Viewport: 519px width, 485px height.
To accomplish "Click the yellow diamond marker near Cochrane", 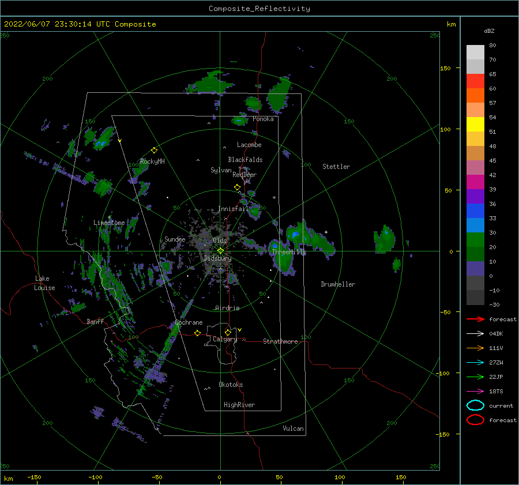I will click(197, 333).
